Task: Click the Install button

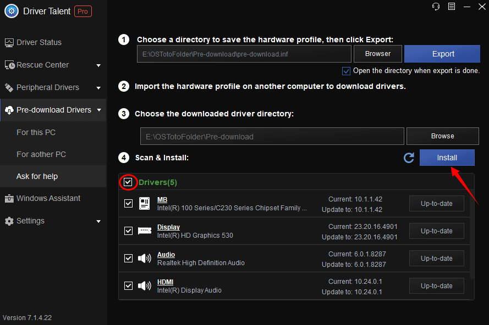Action: (x=447, y=158)
